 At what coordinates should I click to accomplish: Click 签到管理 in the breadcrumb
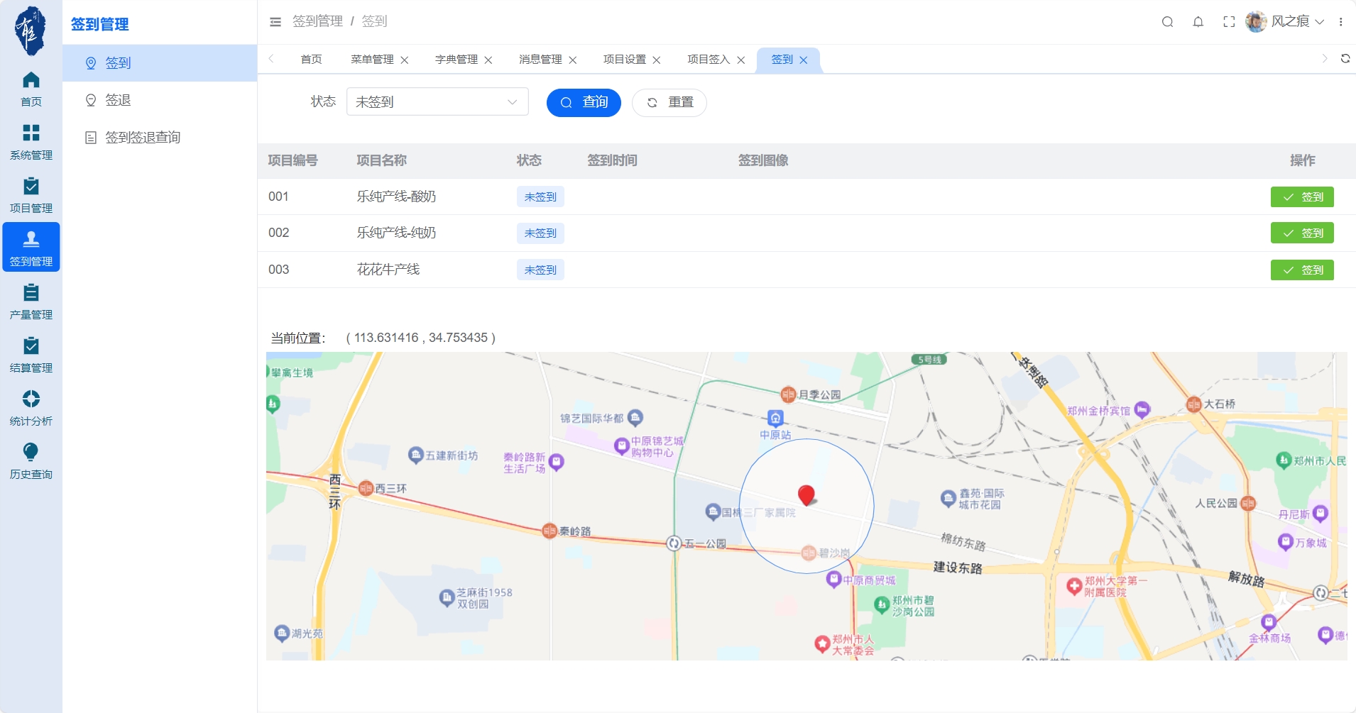317,21
